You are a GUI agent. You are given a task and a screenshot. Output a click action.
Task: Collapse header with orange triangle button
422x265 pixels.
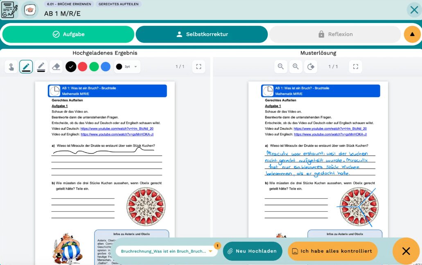(412, 34)
